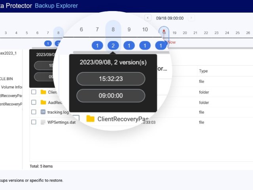Screen dimensions: 253x190
Task: Tick the checkbox for the Clien folder row
Action: (34, 92)
